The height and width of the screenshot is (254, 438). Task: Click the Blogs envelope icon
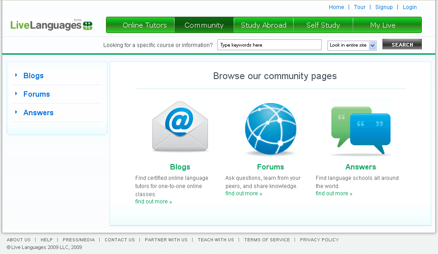(180, 127)
